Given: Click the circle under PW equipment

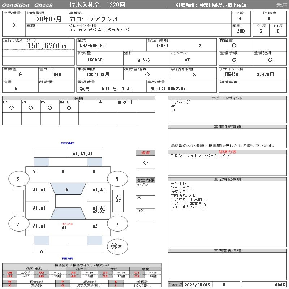Looking at the screenshot, I should click(x=50, y=108).
